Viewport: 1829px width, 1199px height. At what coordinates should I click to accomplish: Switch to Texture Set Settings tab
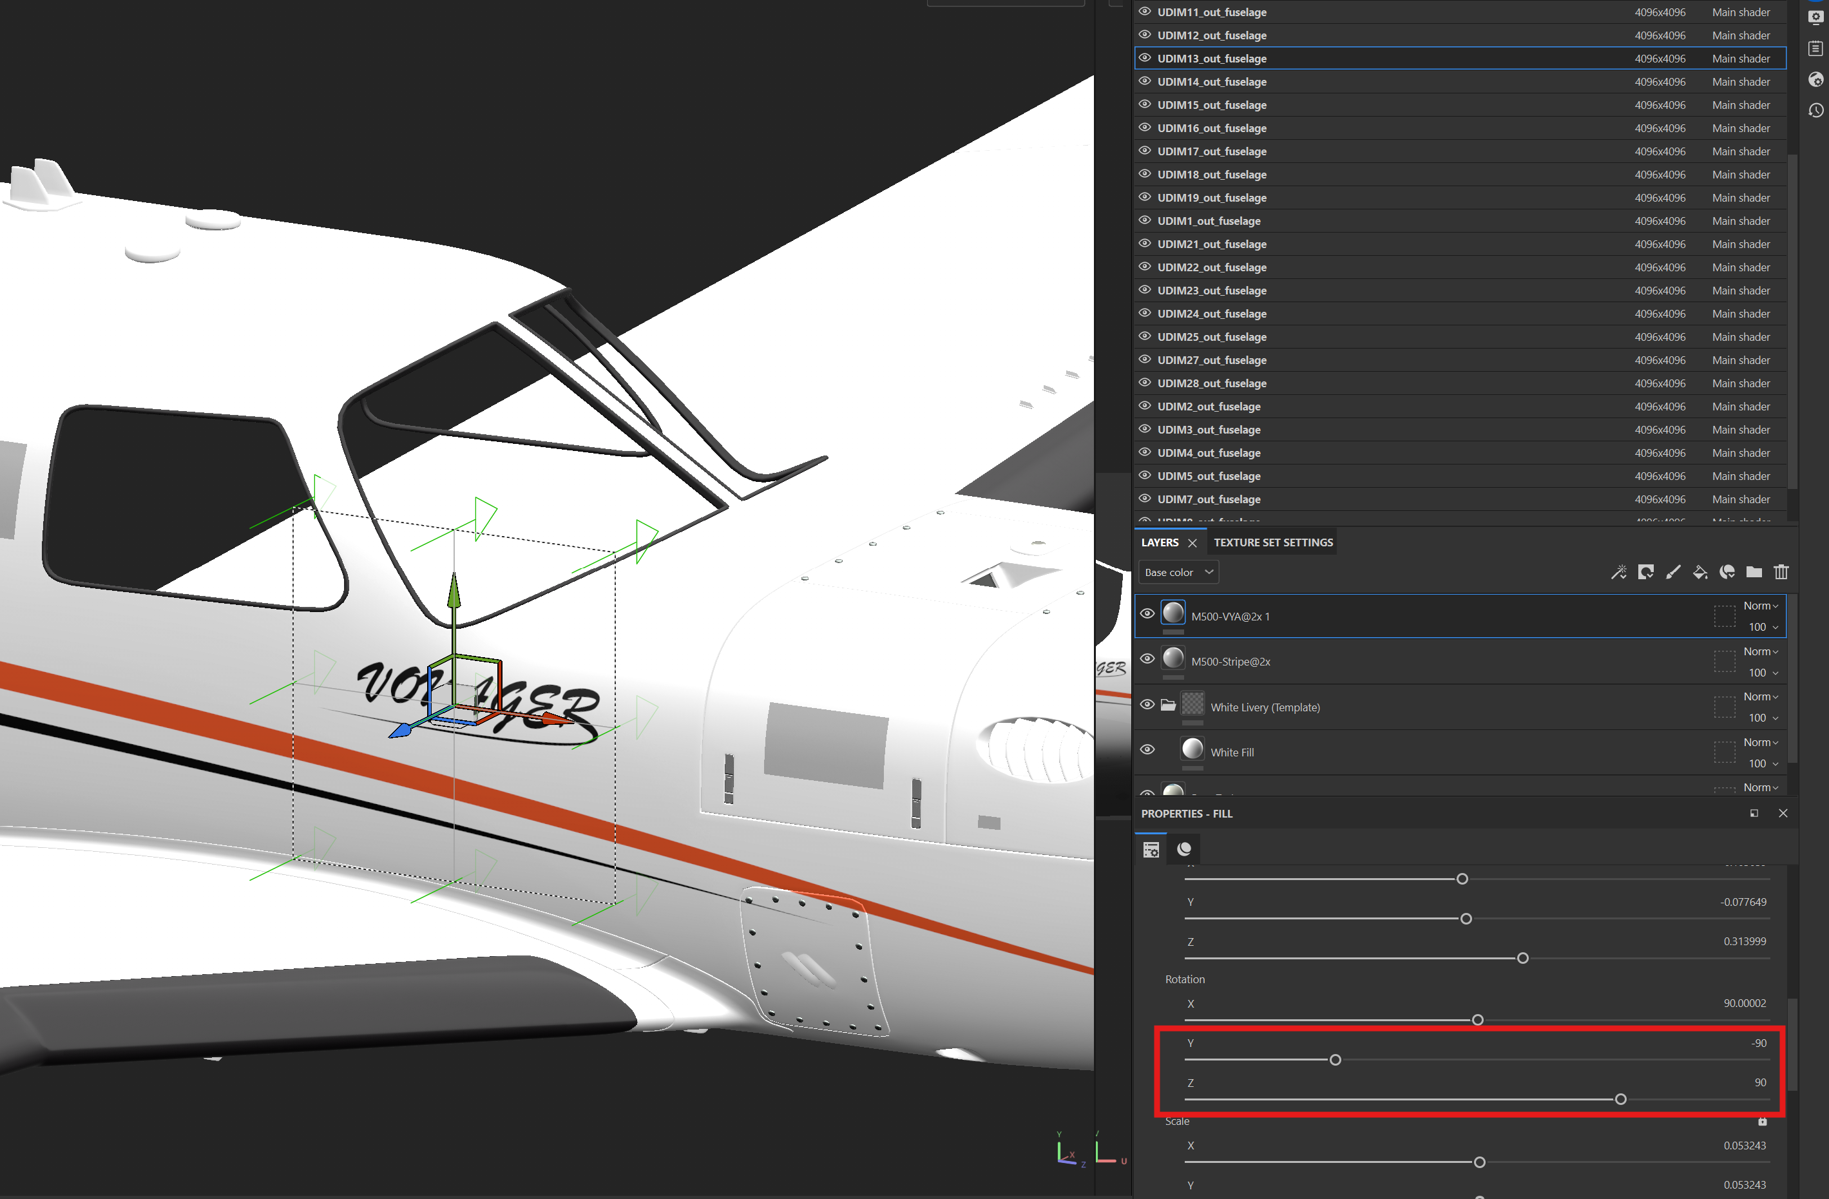point(1272,542)
